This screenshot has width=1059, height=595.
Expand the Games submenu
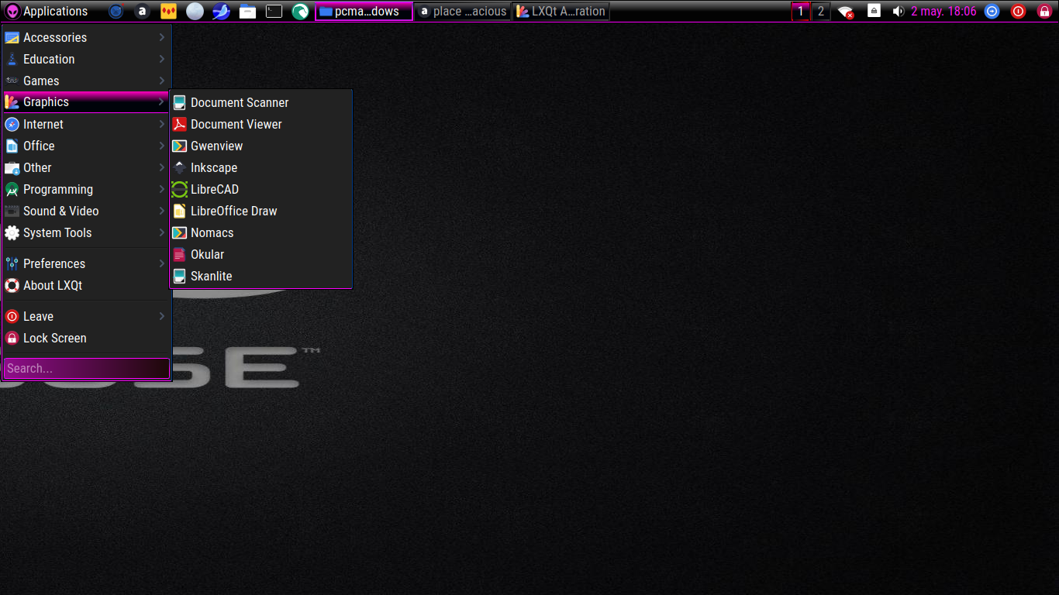pyautogui.click(x=86, y=81)
